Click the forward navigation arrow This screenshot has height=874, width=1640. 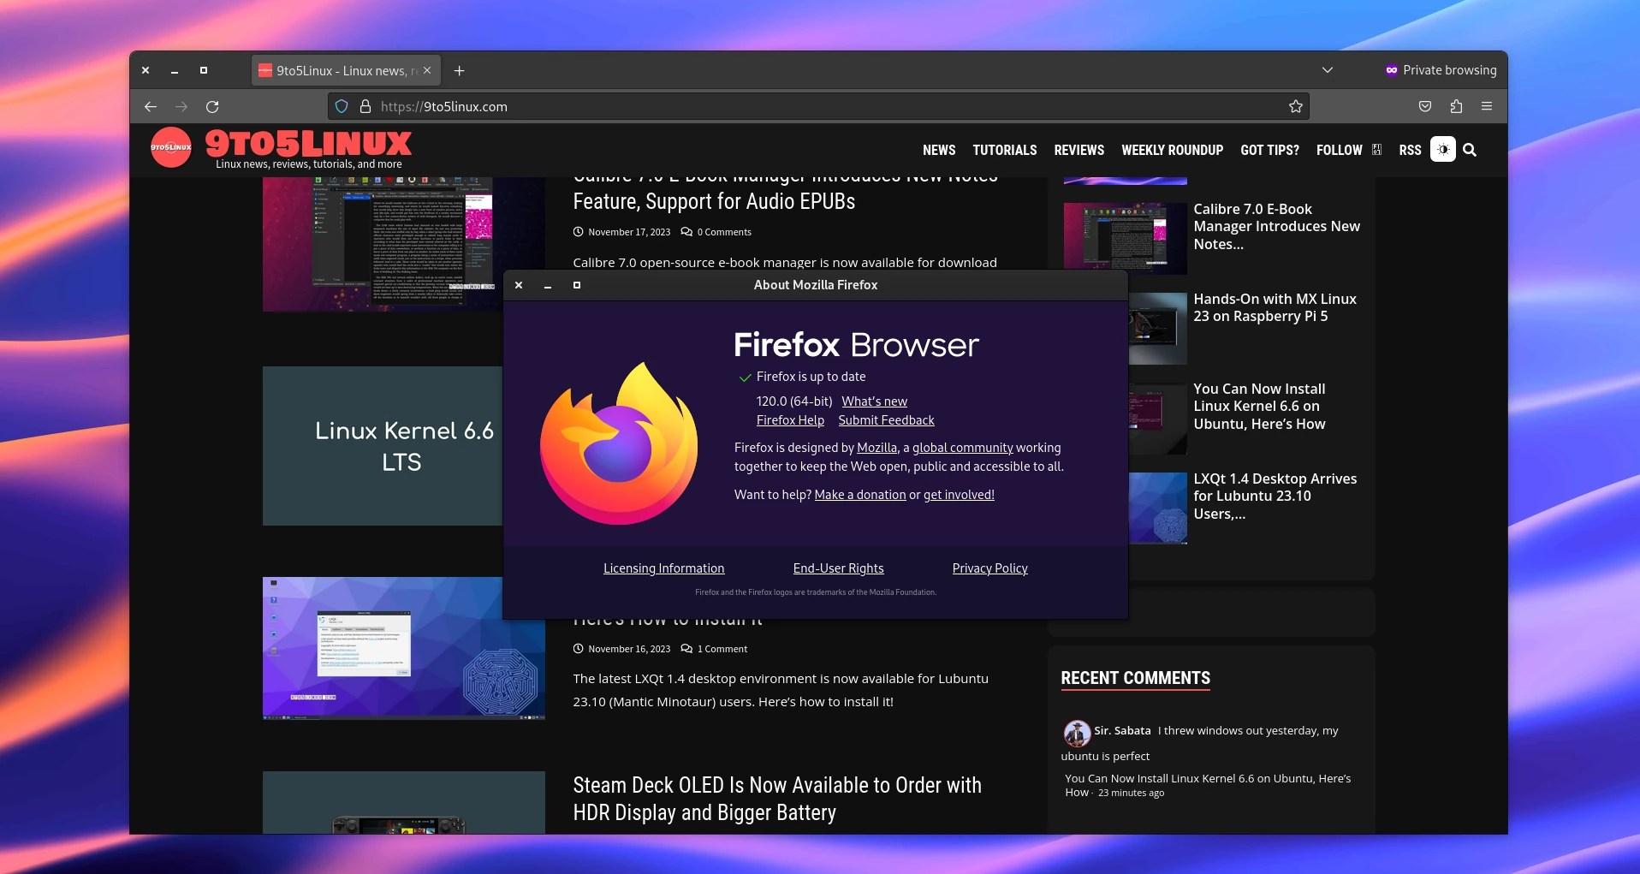click(181, 107)
